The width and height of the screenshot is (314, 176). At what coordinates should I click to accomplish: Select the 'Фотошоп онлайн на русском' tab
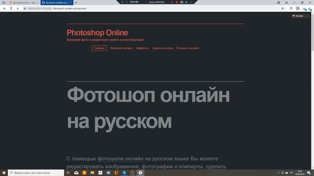tap(57, 2)
